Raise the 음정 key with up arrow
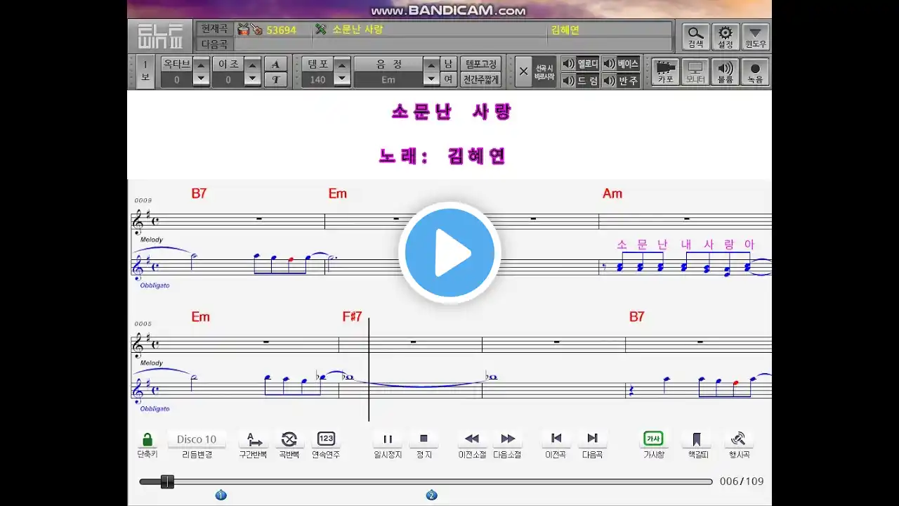The width and height of the screenshot is (899, 506). tap(431, 65)
